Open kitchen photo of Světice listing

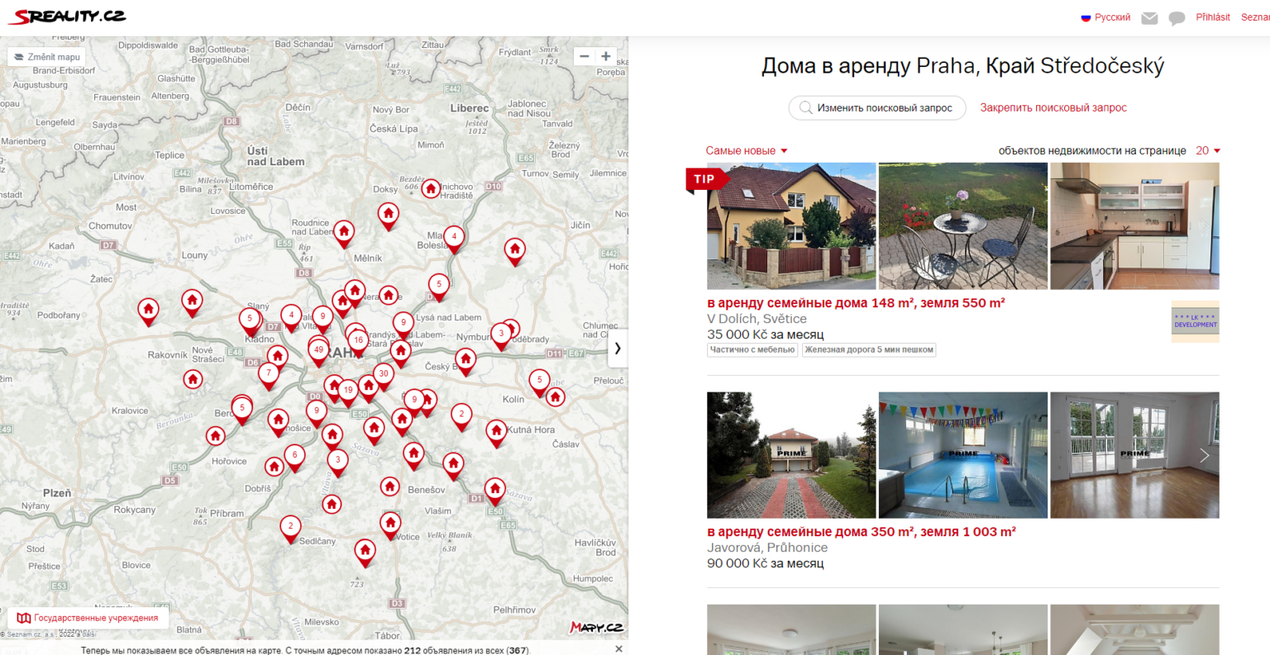pyautogui.click(x=1134, y=226)
